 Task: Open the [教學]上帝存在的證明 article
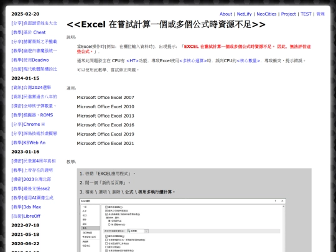click(32, 170)
